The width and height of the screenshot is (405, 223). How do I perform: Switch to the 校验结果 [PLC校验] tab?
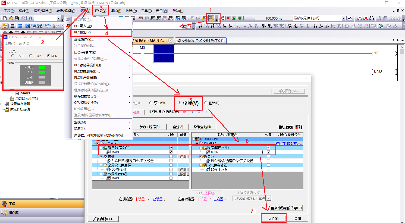pyautogui.click(x=200, y=41)
